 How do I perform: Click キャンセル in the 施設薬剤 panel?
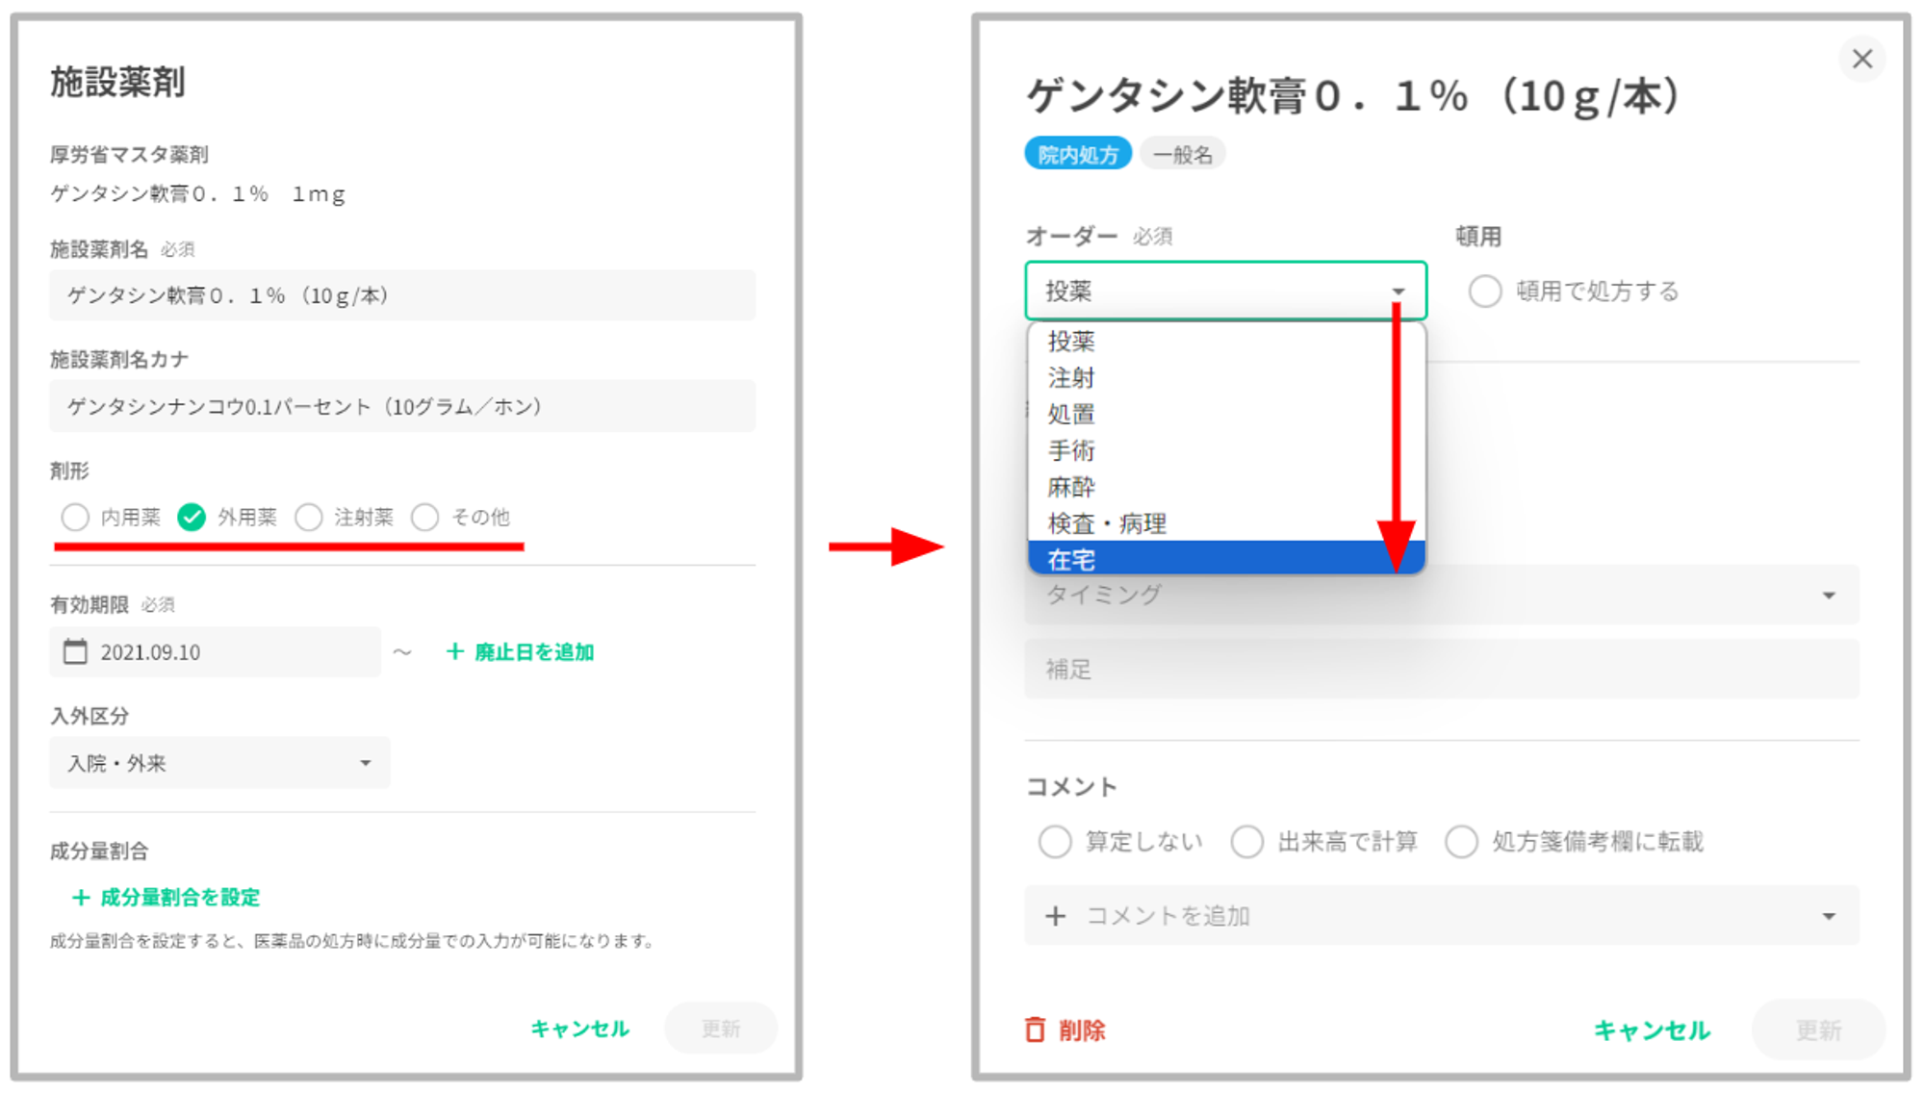(x=579, y=1029)
